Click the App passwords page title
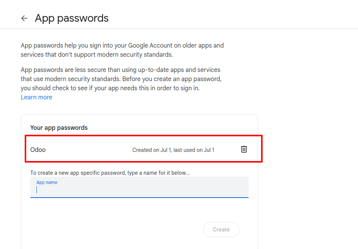Image resolution: width=358 pixels, height=249 pixels. pos(71,18)
